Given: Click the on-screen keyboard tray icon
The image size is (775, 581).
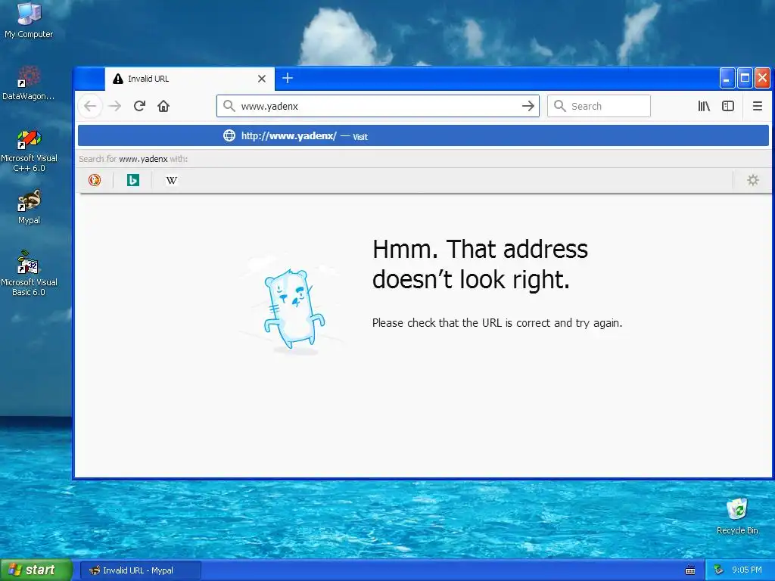Looking at the screenshot, I should coord(690,570).
